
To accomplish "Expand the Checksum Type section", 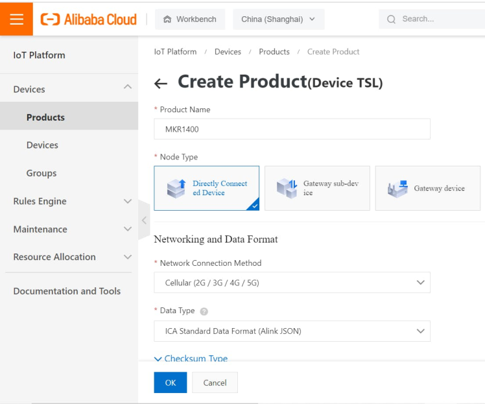I will coord(191,359).
